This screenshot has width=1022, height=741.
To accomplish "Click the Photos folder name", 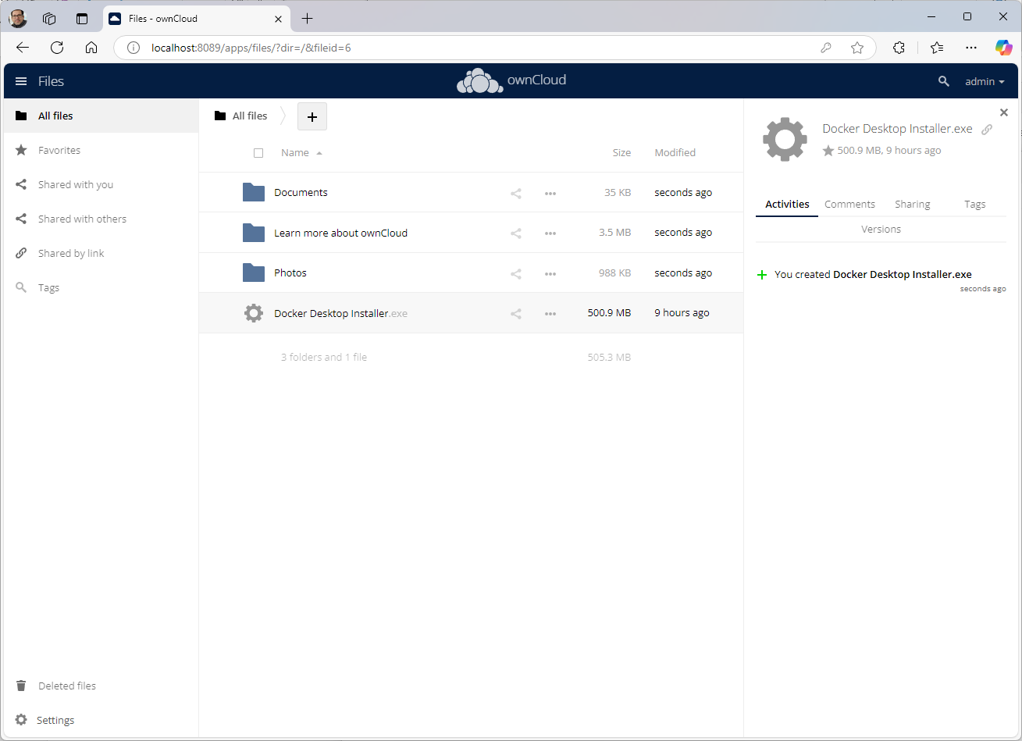I will pos(290,273).
